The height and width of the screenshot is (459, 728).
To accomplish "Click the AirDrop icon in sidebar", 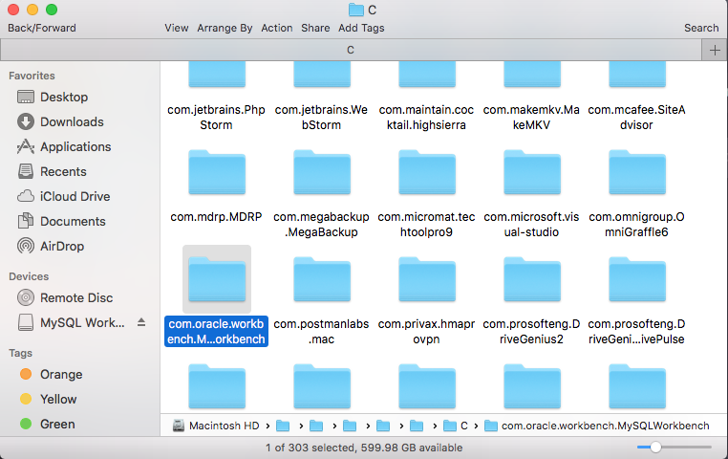I will click(26, 246).
